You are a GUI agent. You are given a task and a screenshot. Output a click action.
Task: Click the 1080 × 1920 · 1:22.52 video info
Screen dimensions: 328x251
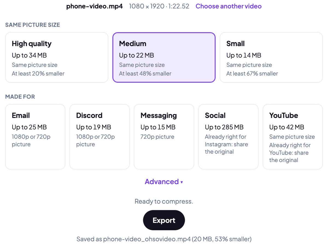click(x=159, y=6)
